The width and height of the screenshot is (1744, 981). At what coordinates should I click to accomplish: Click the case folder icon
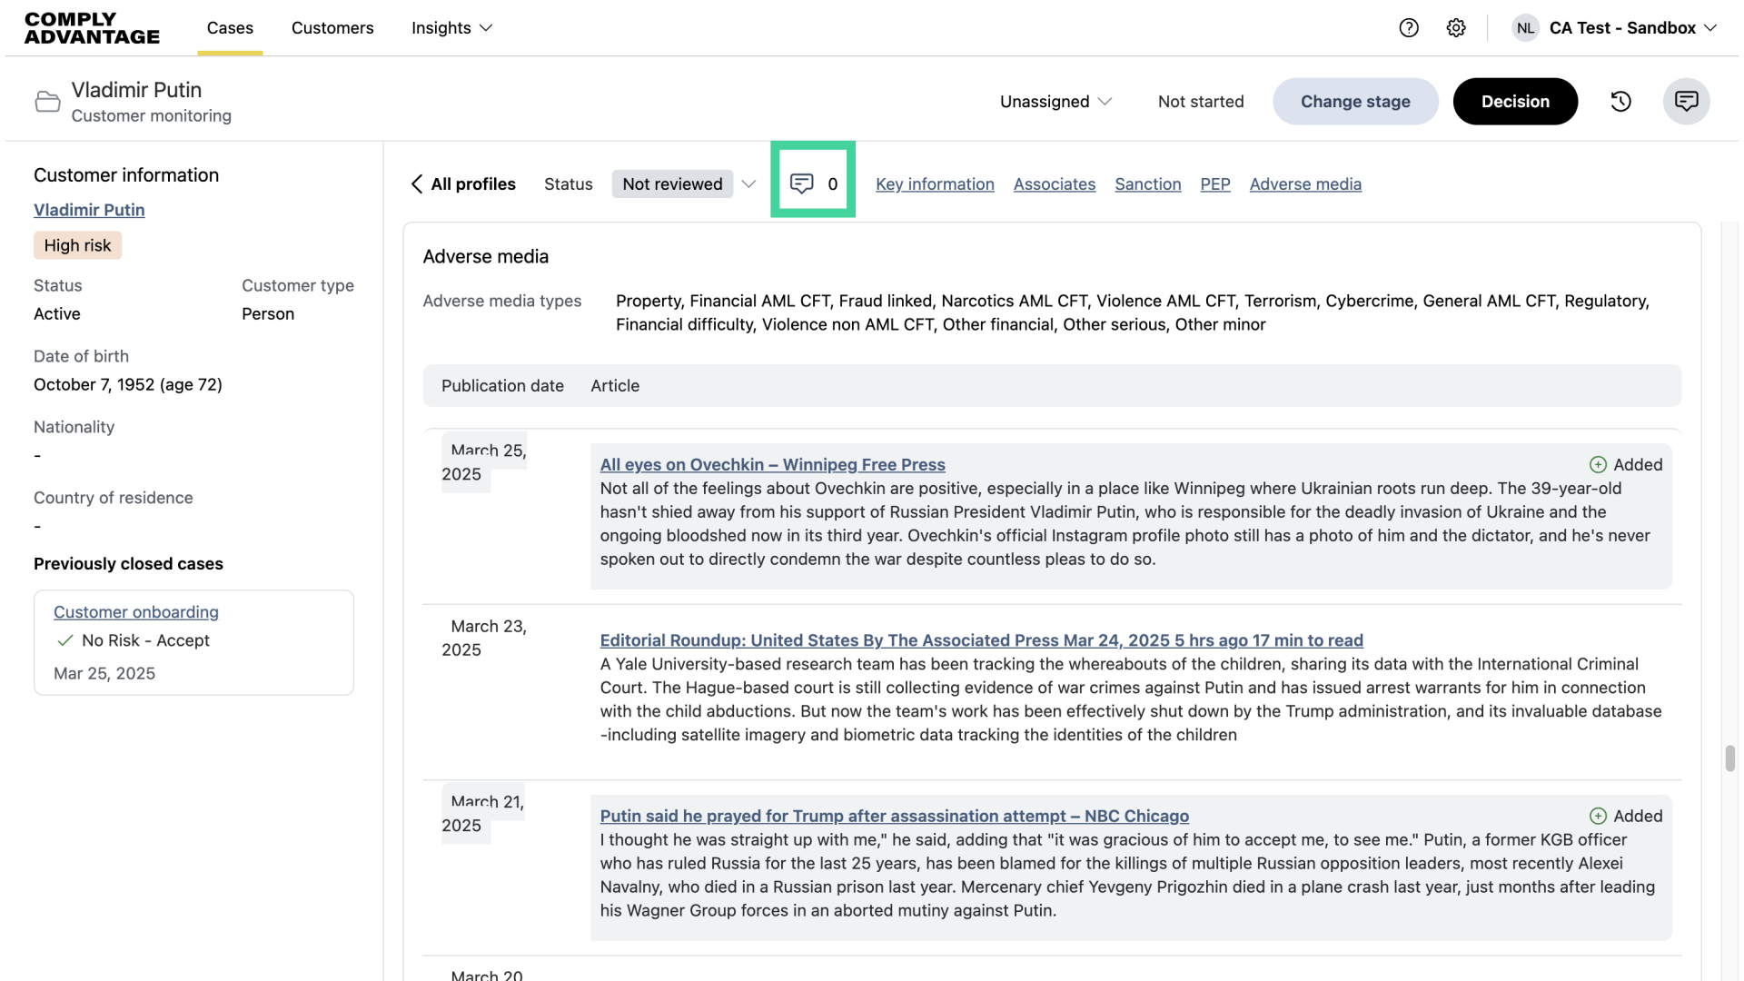point(47,102)
